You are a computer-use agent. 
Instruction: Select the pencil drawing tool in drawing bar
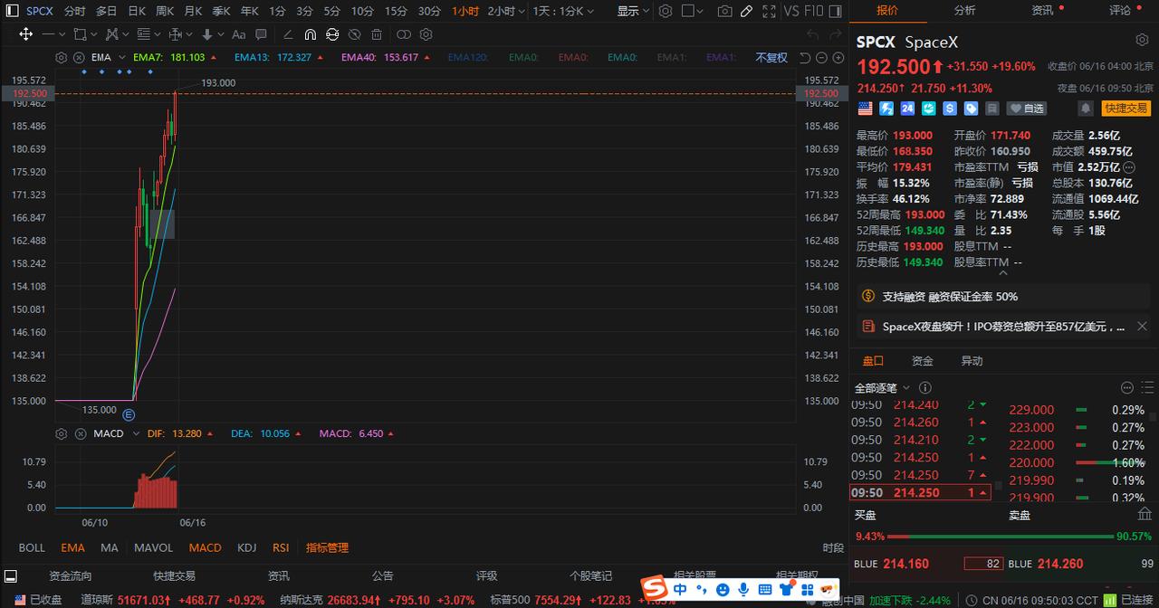(288, 35)
